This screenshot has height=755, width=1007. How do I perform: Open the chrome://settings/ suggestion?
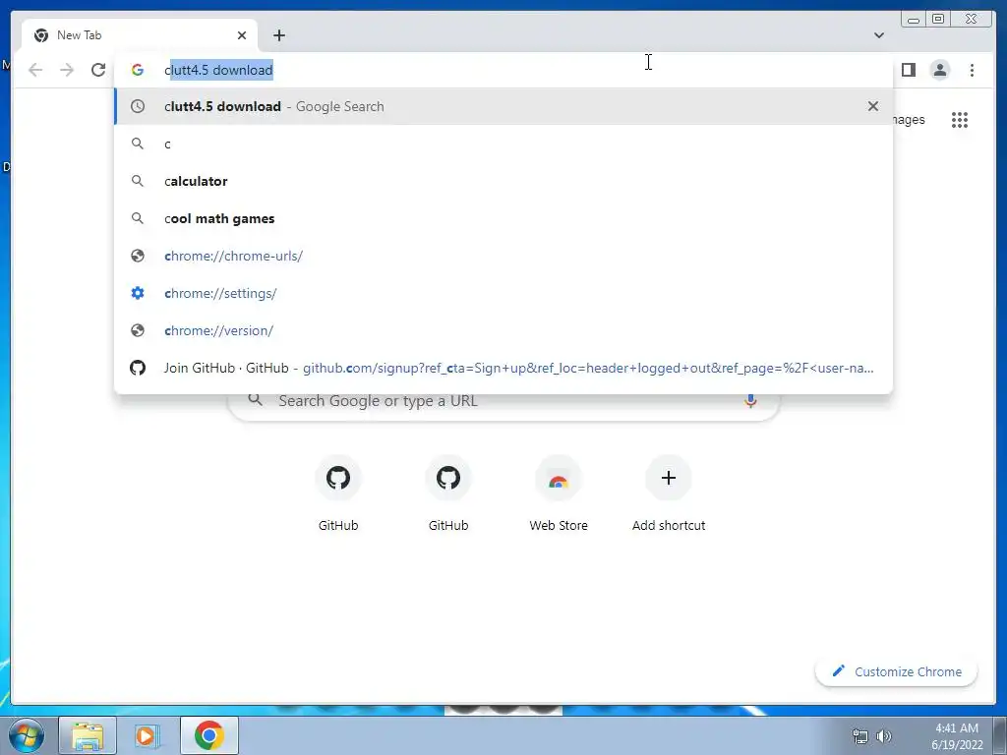(503, 293)
